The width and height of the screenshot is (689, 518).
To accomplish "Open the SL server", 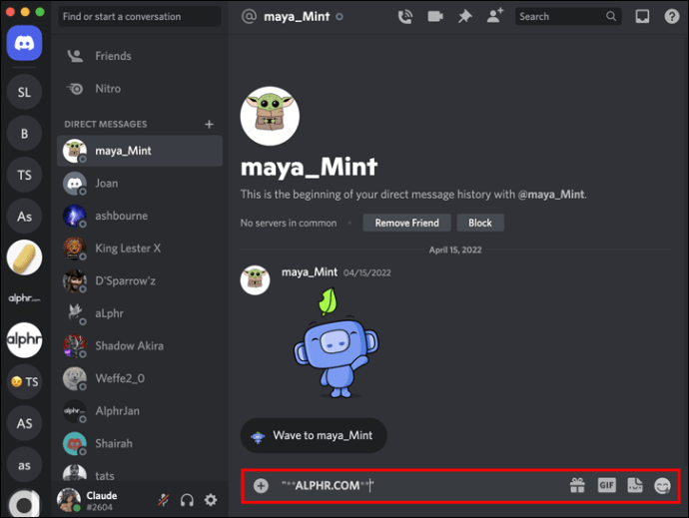I will click(x=24, y=92).
